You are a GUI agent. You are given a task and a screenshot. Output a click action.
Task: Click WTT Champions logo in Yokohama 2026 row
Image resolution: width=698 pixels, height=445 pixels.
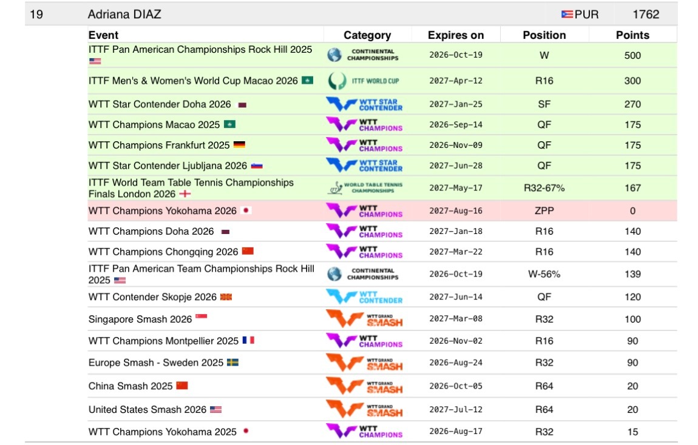pos(364,211)
